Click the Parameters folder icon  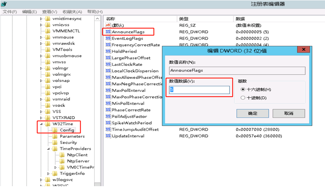click(55, 136)
